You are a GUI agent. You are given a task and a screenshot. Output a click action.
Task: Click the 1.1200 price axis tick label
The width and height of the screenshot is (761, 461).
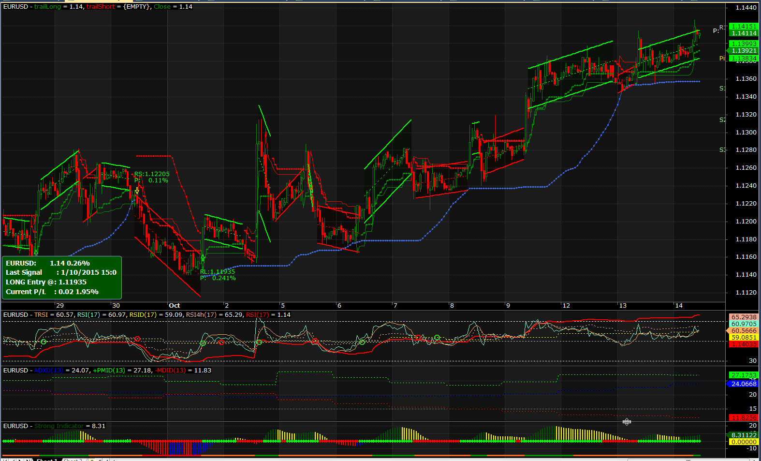[746, 222]
